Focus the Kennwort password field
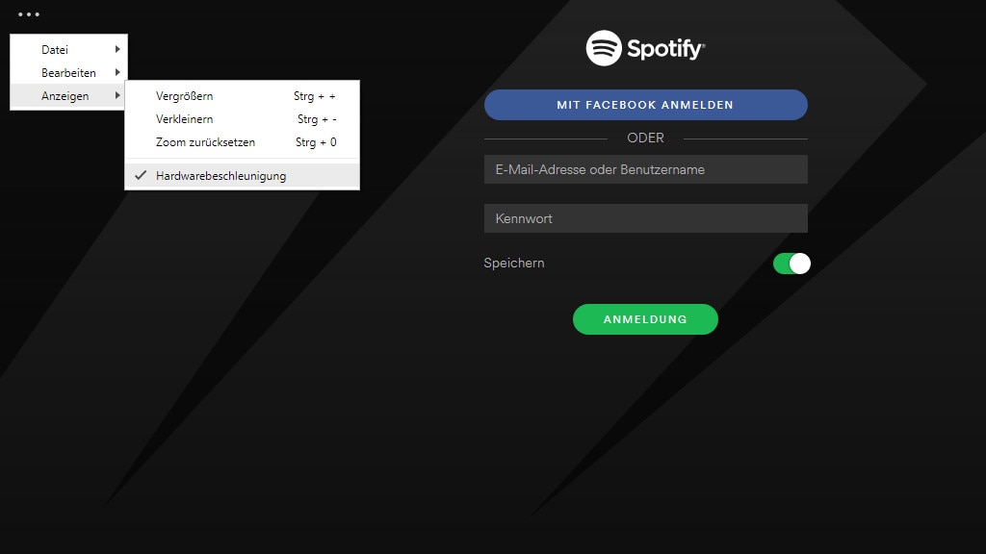 coord(646,218)
